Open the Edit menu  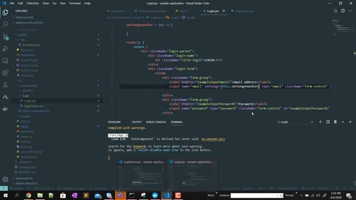click(x=21, y=3)
